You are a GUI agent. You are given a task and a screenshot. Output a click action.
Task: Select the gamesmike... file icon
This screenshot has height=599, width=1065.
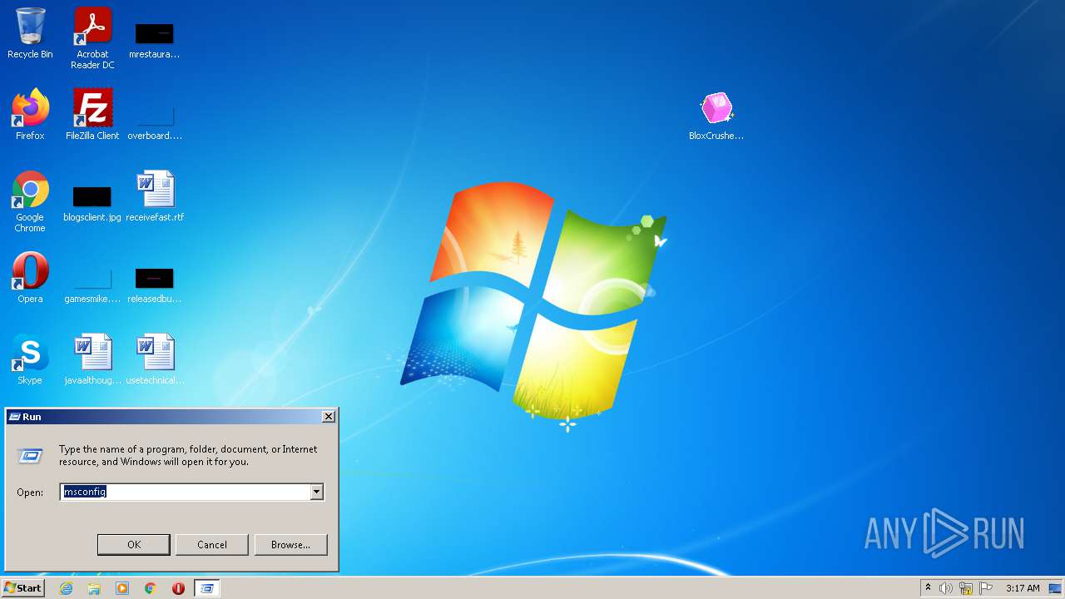click(92, 283)
